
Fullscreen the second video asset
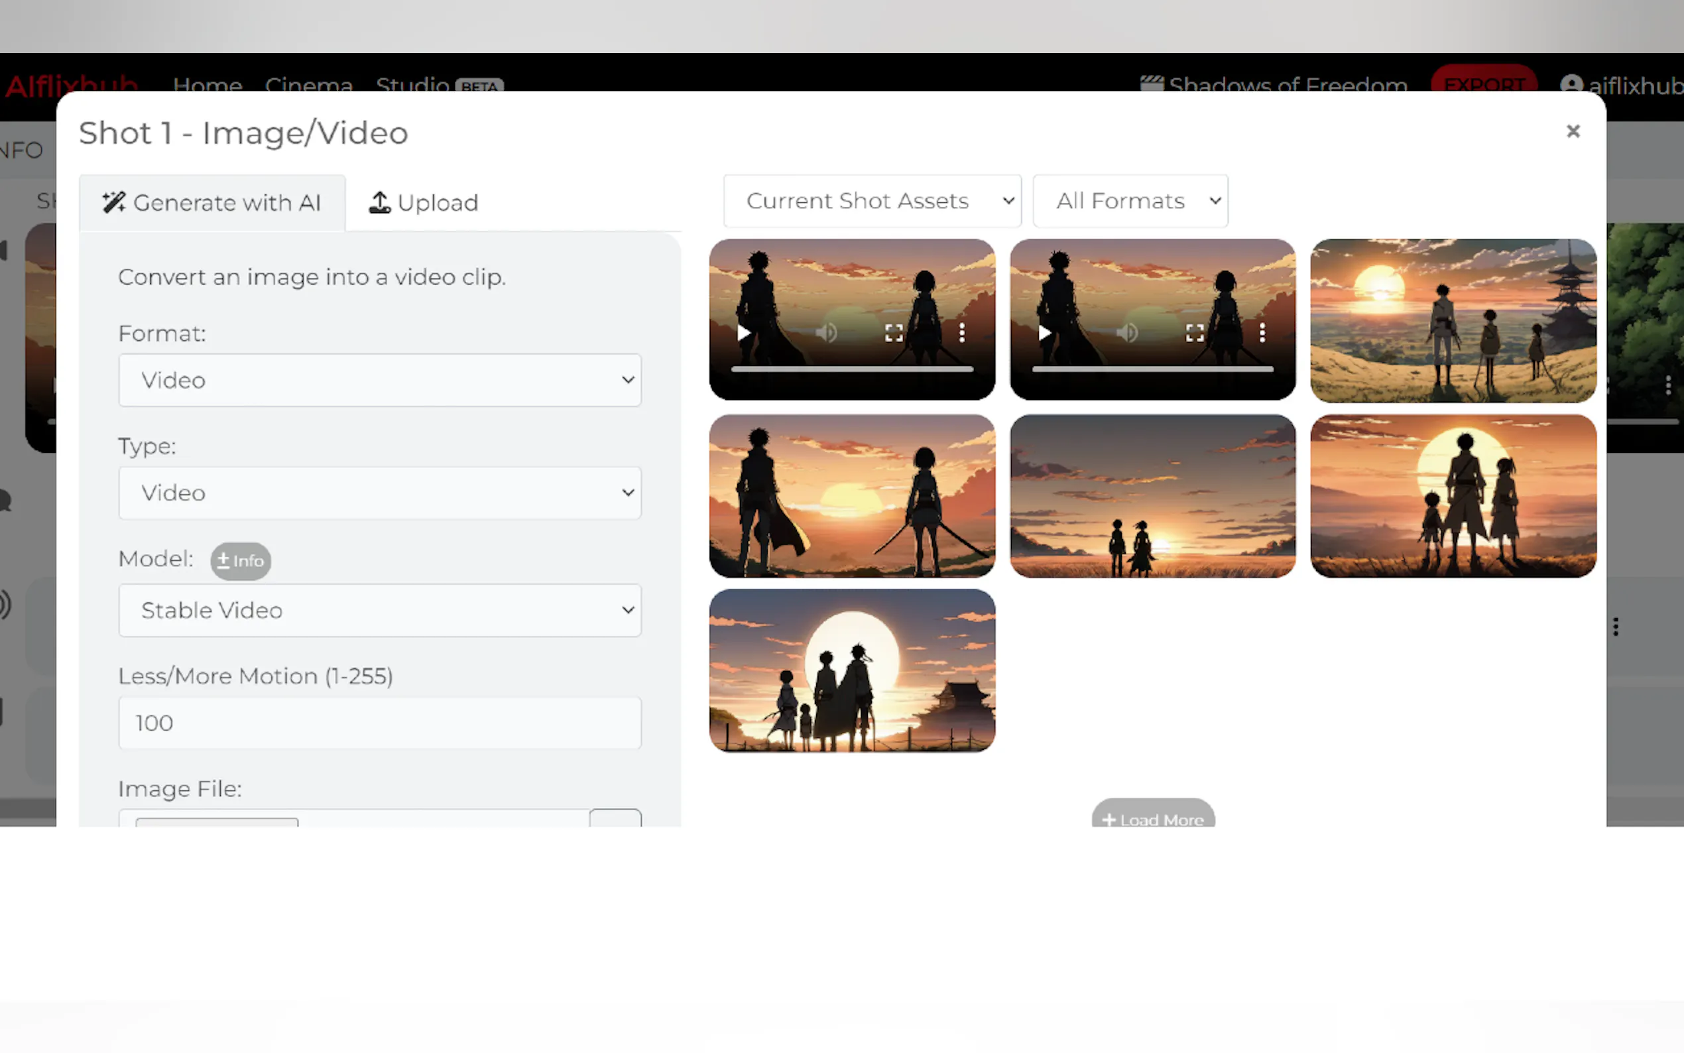point(1194,333)
